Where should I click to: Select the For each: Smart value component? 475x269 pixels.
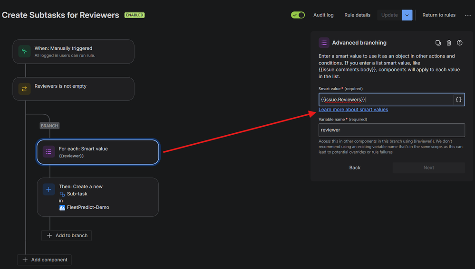point(98,152)
